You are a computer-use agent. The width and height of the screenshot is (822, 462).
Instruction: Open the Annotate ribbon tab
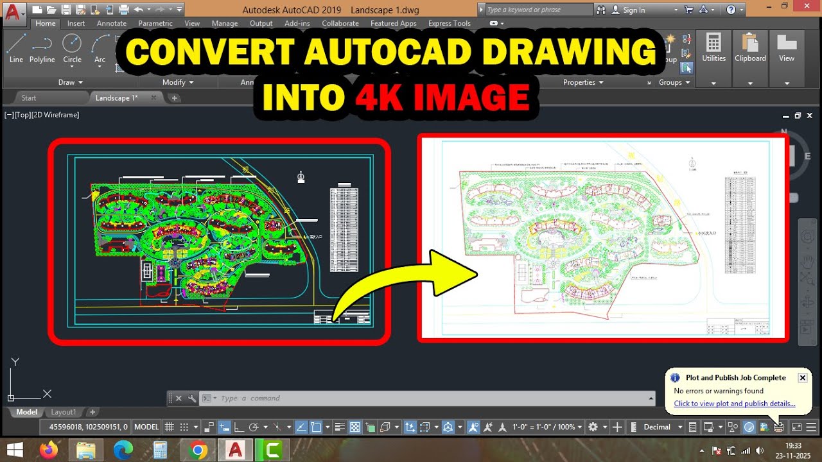pyautogui.click(x=112, y=23)
